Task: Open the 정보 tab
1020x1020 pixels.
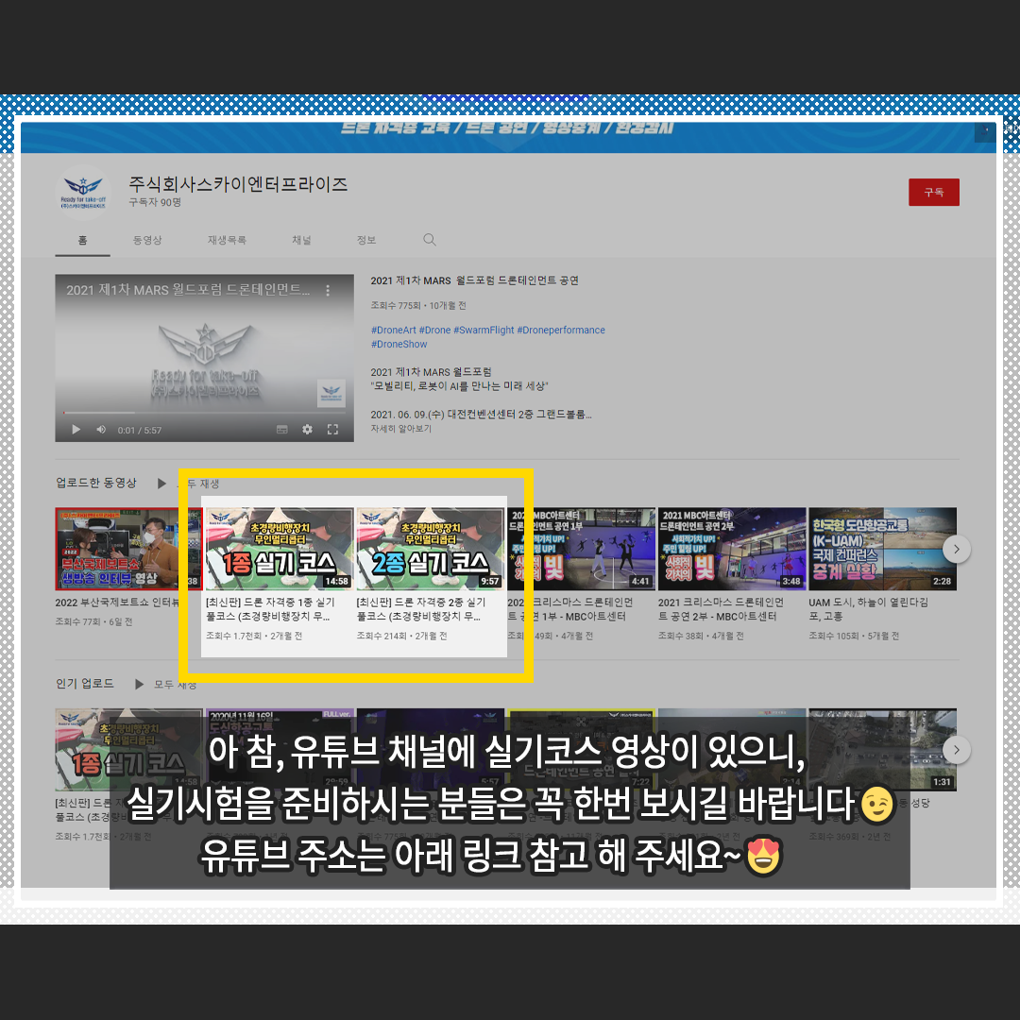Action: coord(366,240)
